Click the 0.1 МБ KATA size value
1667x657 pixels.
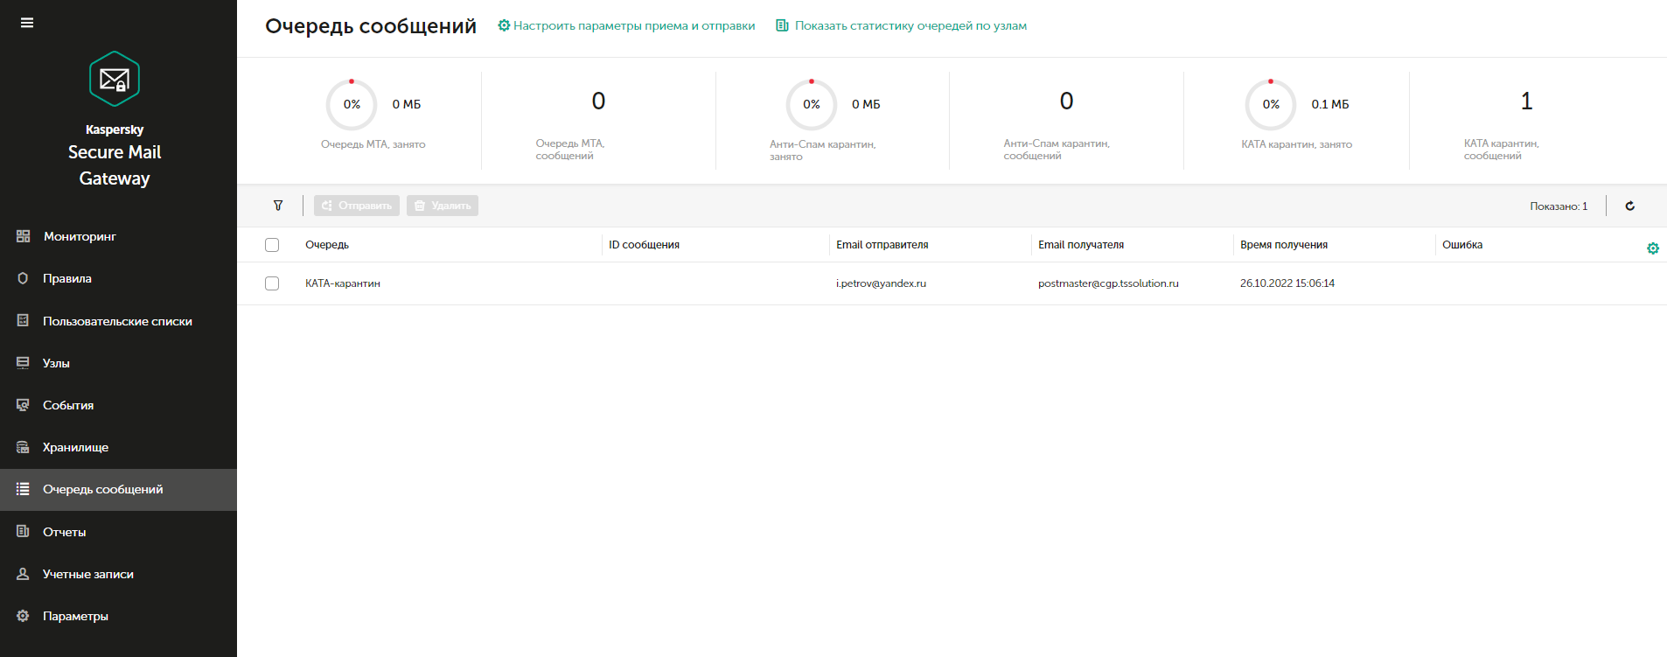tap(1330, 104)
